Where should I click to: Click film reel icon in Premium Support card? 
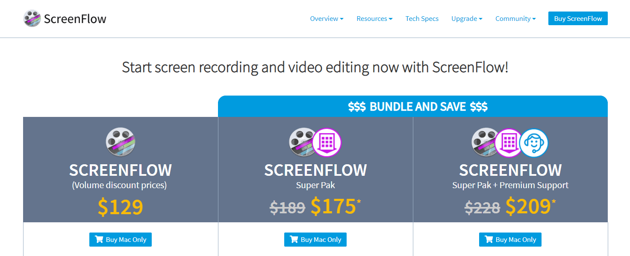coord(485,142)
